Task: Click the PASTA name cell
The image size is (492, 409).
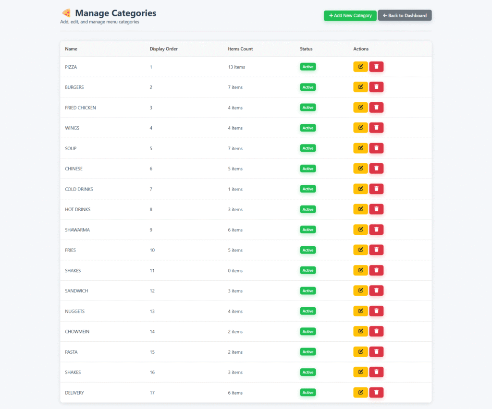Action: click(x=71, y=352)
